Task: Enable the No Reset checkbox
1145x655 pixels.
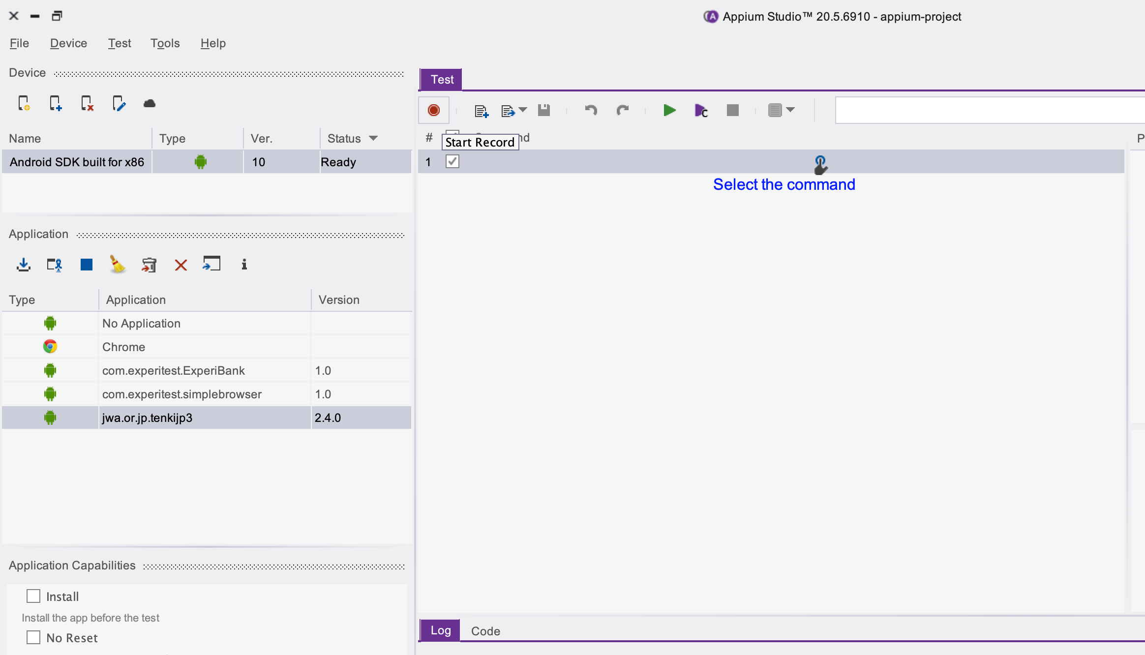Action: point(33,637)
